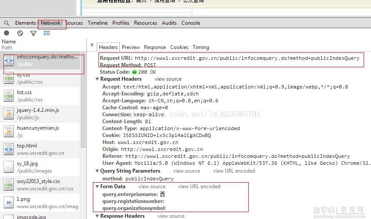Select the Headers tab

[x=108, y=47]
